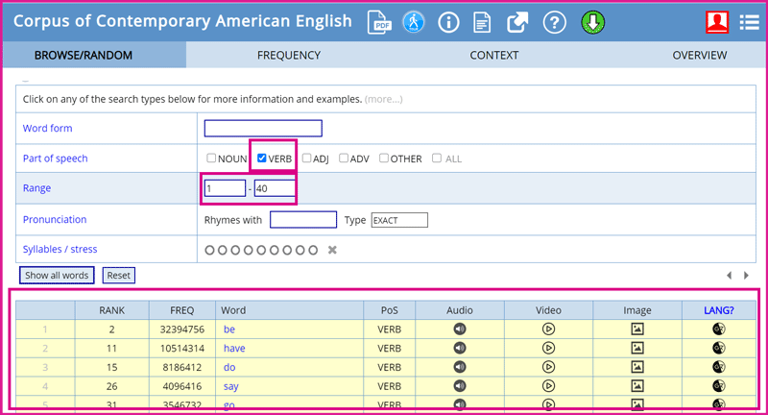Open image icon for 'have' row
Viewport: 768px width, 415px height.
(636, 348)
